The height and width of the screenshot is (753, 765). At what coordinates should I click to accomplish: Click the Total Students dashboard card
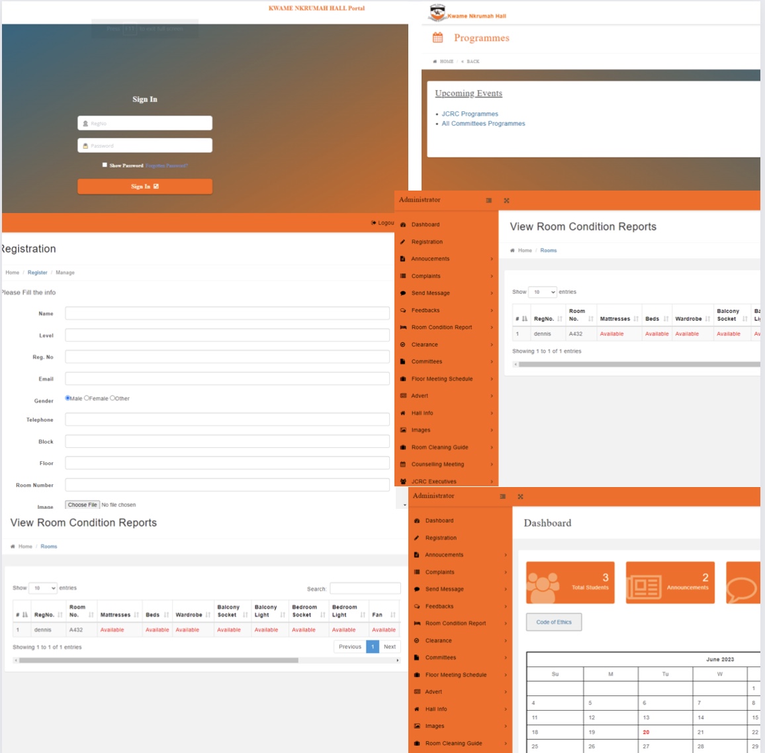pos(570,582)
